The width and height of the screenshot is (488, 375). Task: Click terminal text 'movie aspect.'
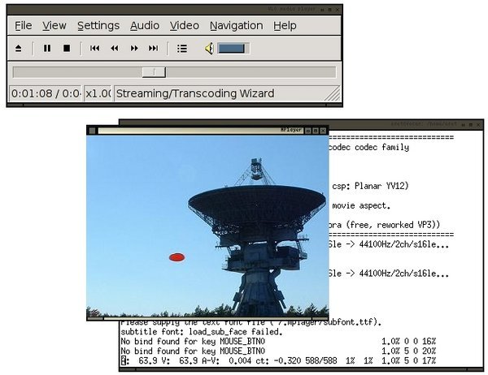[361, 205]
